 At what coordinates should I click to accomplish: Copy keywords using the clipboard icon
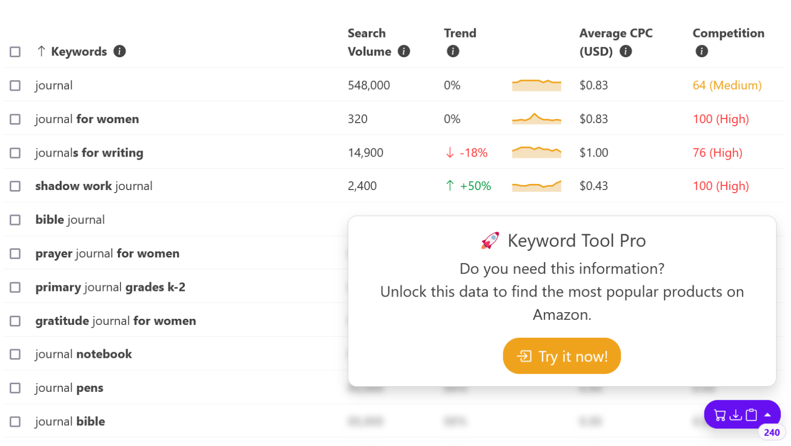[x=751, y=415]
